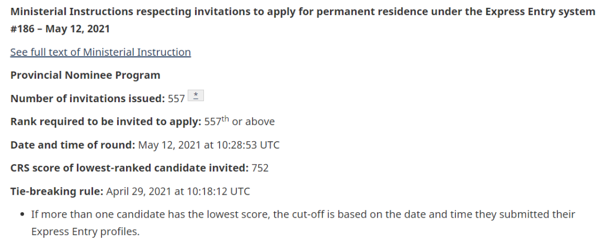Screen dimensions: 605x244
Task: Click the "Date and time of round" label
Action: tap(73, 145)
